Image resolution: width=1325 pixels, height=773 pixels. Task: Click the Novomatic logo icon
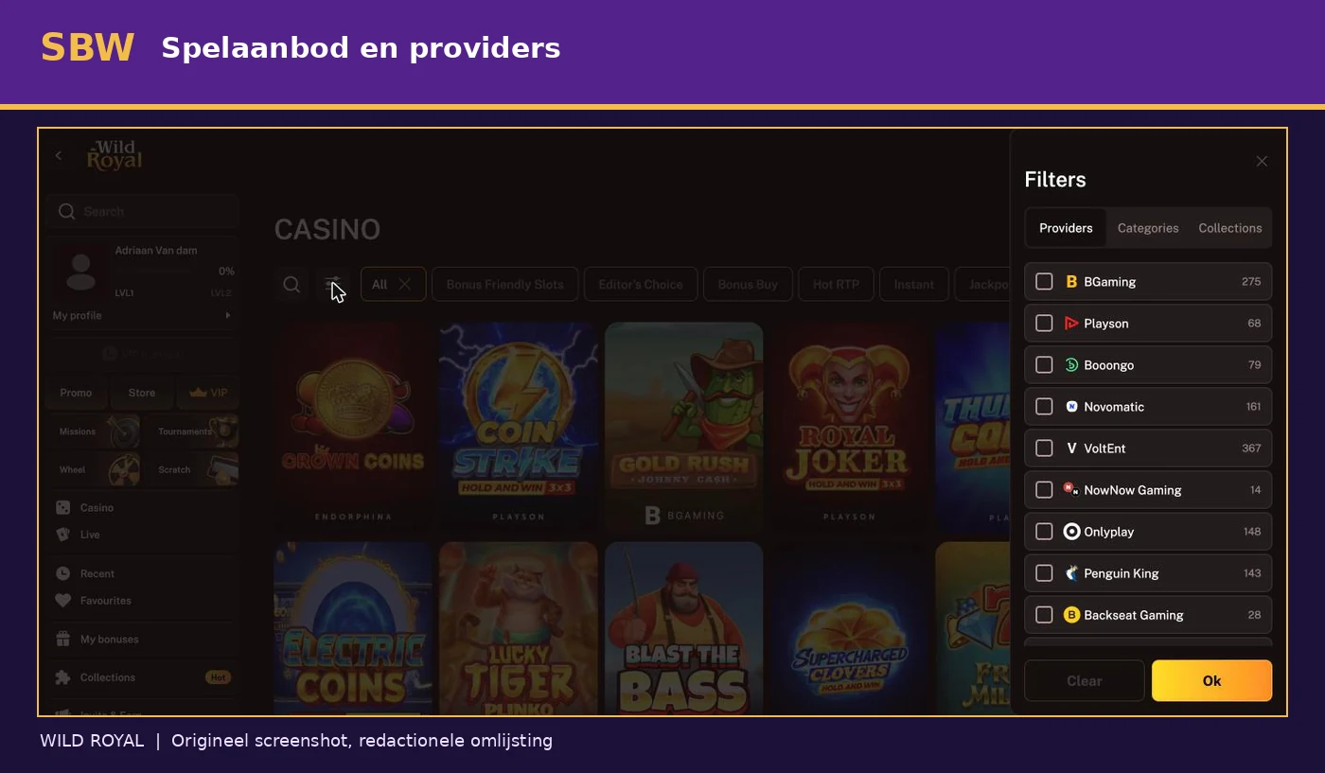(1071, 407)
